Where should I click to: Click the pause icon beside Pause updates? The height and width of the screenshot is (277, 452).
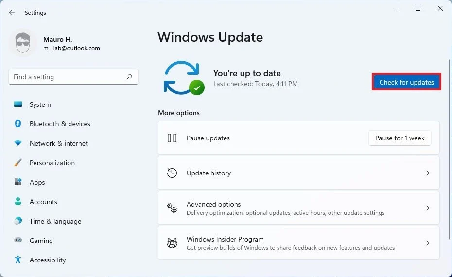point(172,138)
